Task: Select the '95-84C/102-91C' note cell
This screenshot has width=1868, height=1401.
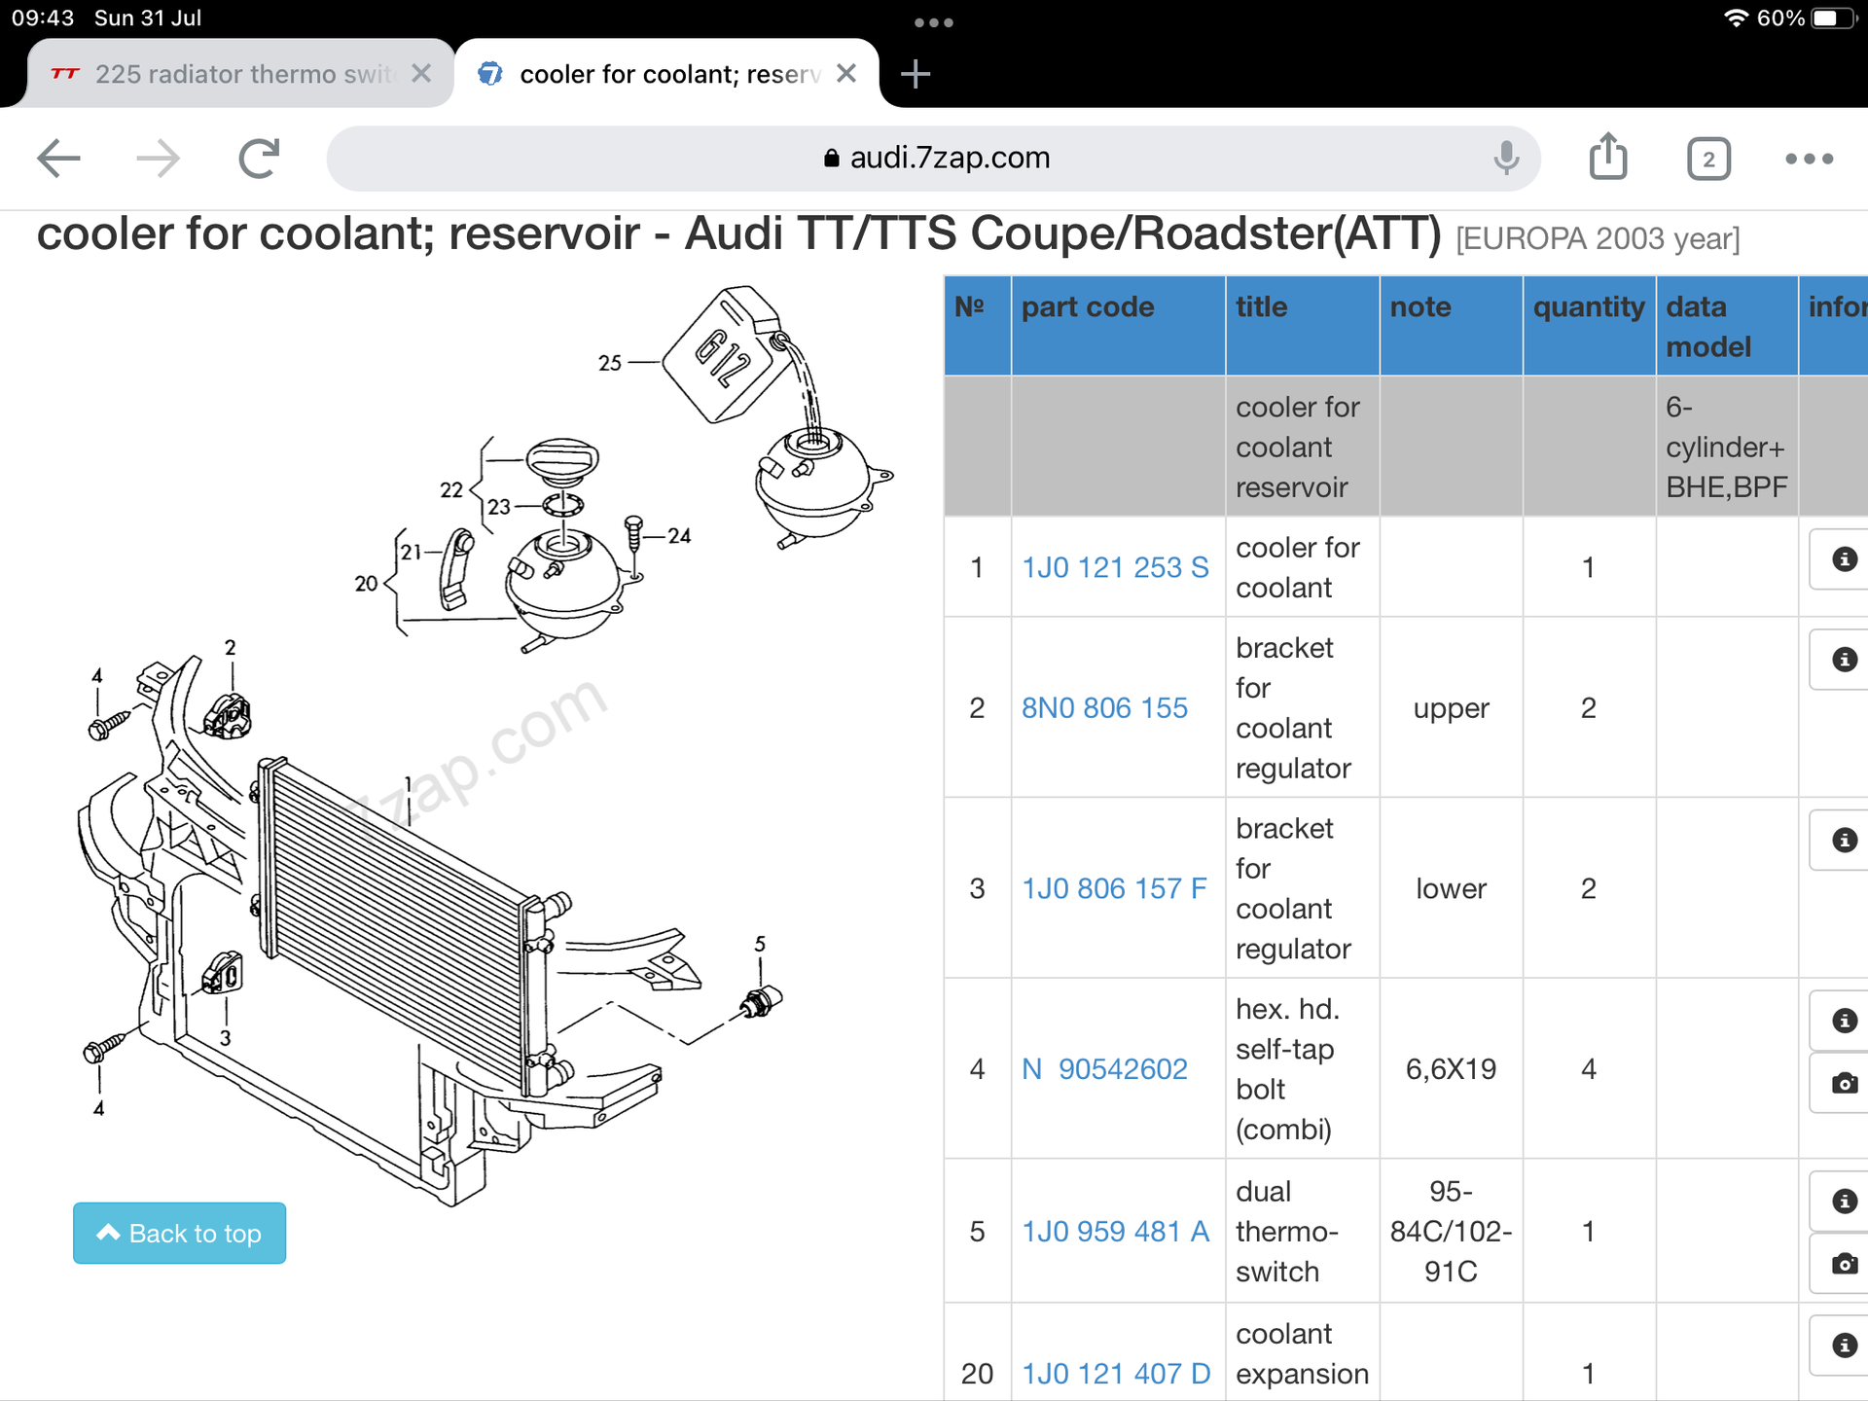Action: 1452,1232
